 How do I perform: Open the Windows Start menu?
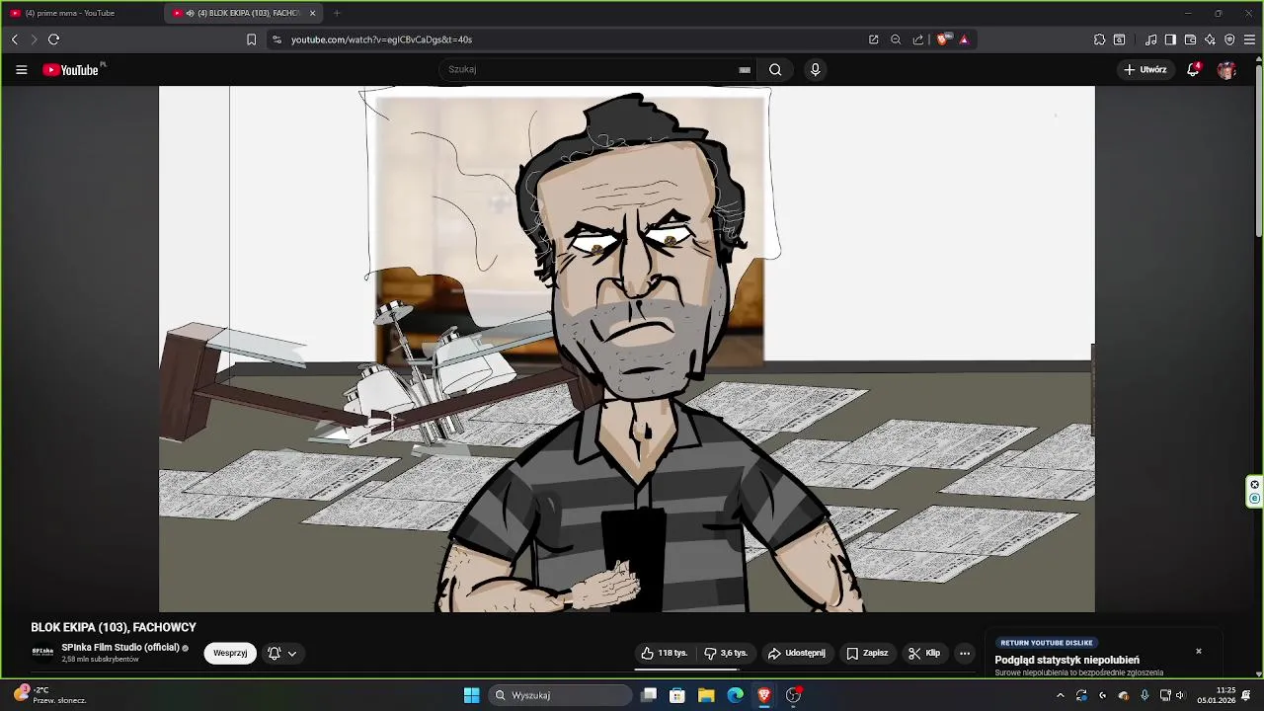(x=471, y=695)
